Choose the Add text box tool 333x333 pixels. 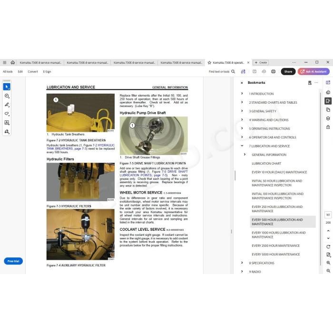(7, 123)
